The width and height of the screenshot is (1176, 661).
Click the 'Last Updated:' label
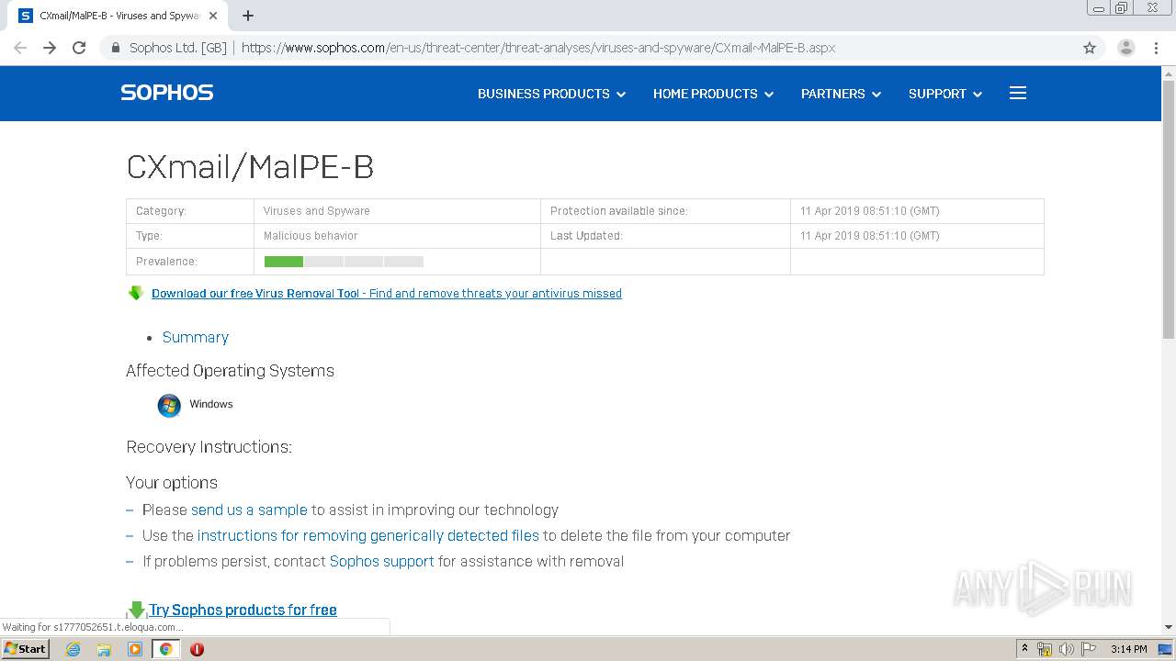coord(586,236)
